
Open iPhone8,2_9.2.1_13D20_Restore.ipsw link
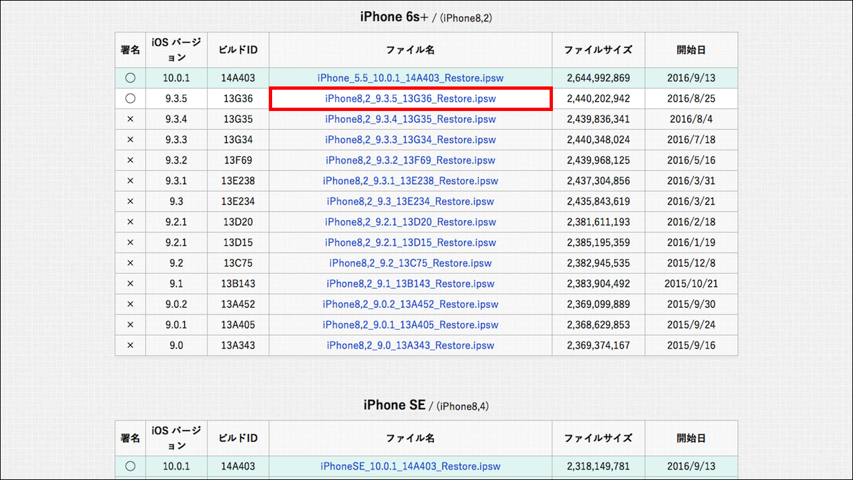point(411,222)
